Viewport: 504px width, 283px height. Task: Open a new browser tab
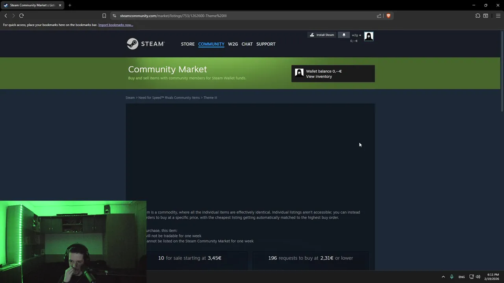pyautogui.click(x=70, y=5)
